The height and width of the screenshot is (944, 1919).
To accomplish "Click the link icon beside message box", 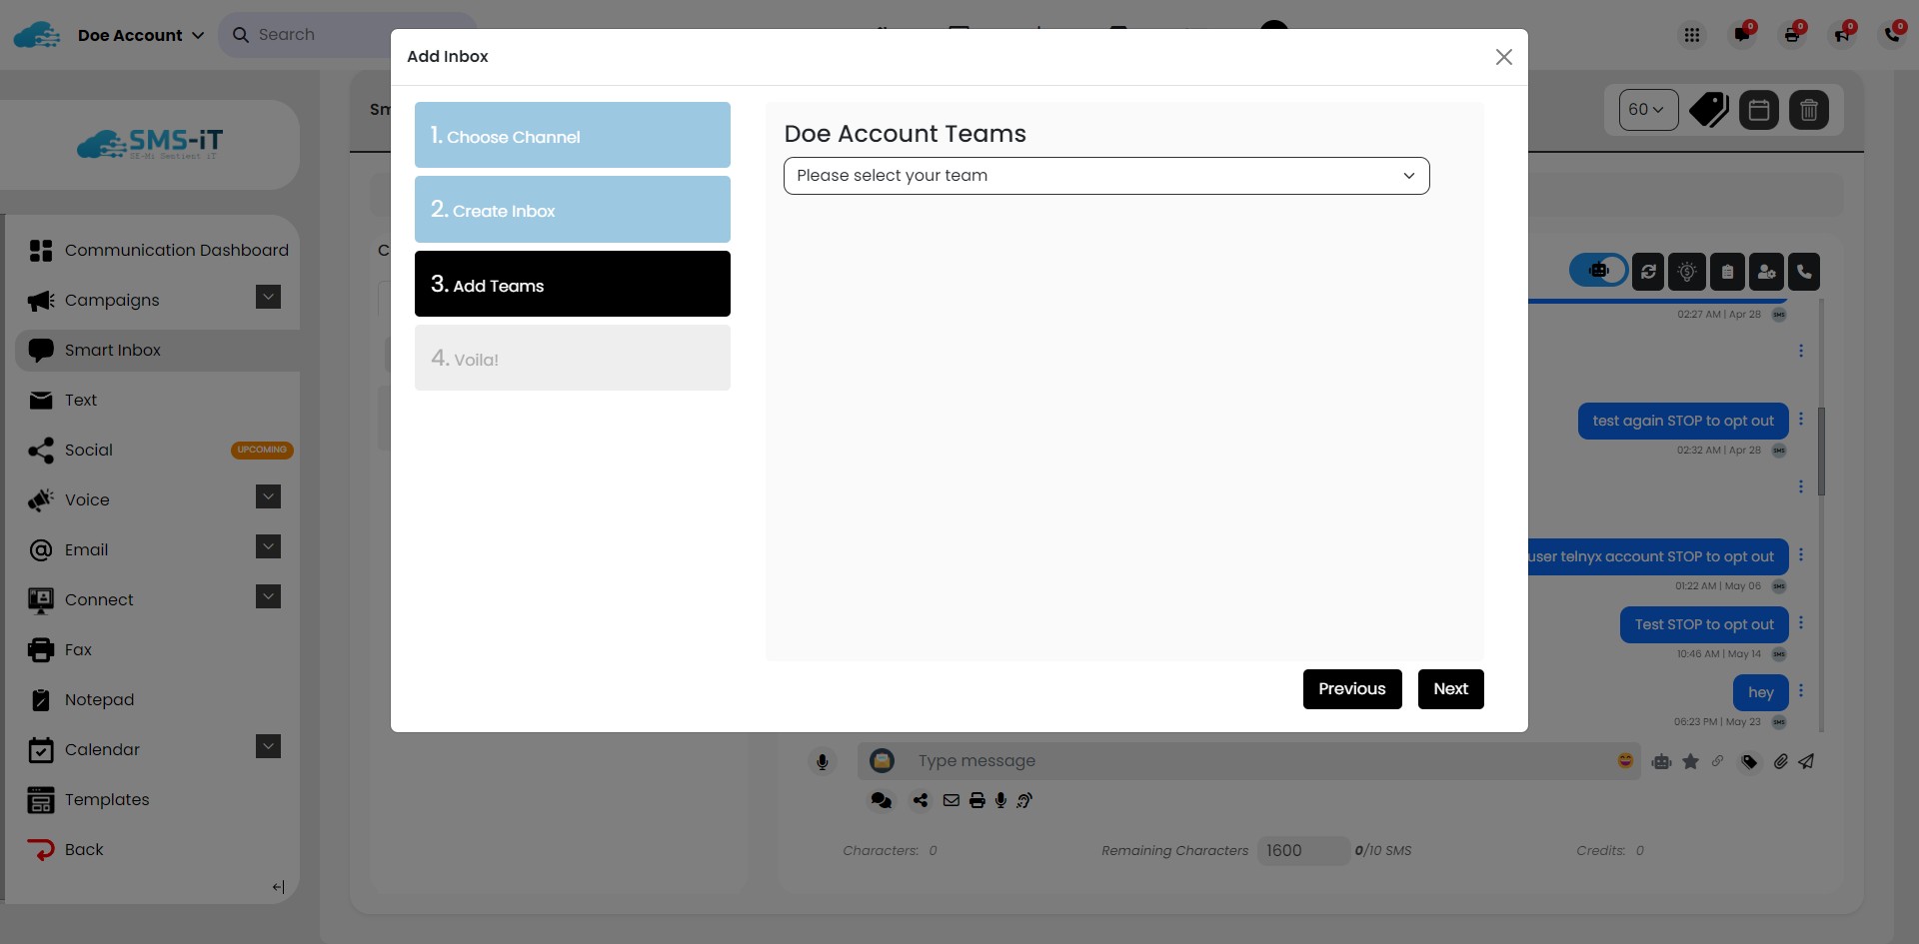I will click(1717, 761).
